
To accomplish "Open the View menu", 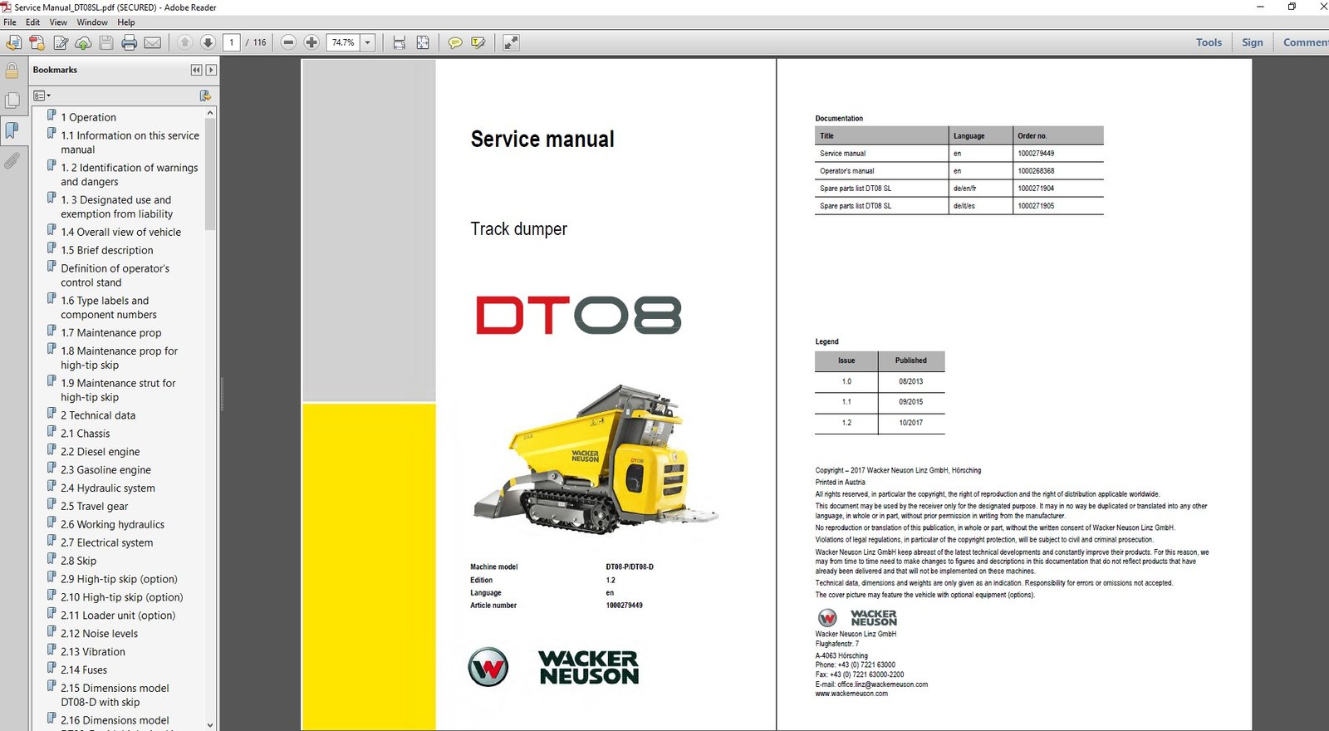I will coord(58,22).
